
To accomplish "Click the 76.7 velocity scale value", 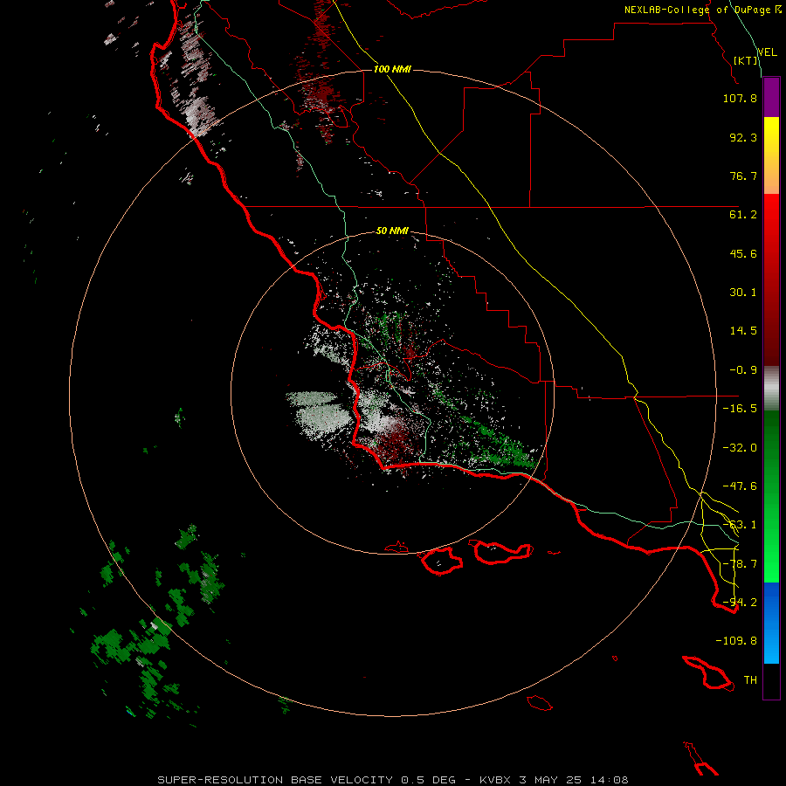I will (x=743, y=176).
